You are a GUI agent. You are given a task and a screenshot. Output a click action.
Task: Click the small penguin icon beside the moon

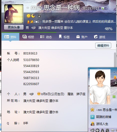tap(39, 16)
